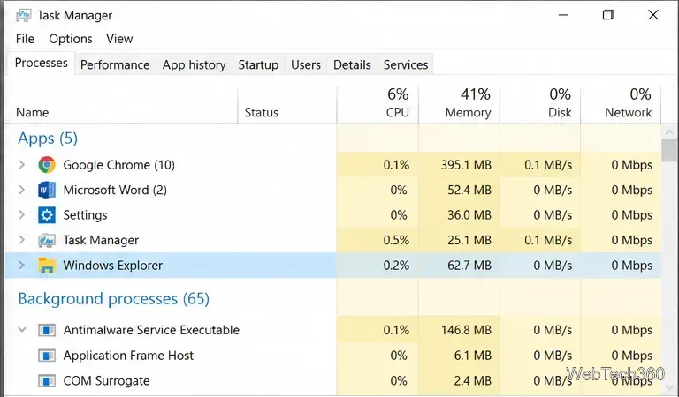The width and height of the screenshot is (679, 397).
Task: Click the Task Manager title bar icon
Action: 23,16
